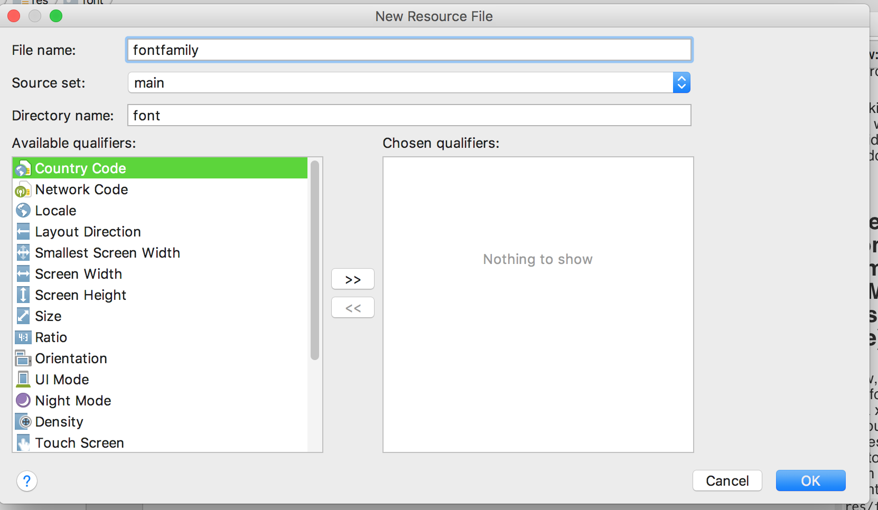Focus the Directory name text field
This screenshot has width=878, height=510.
409,116
